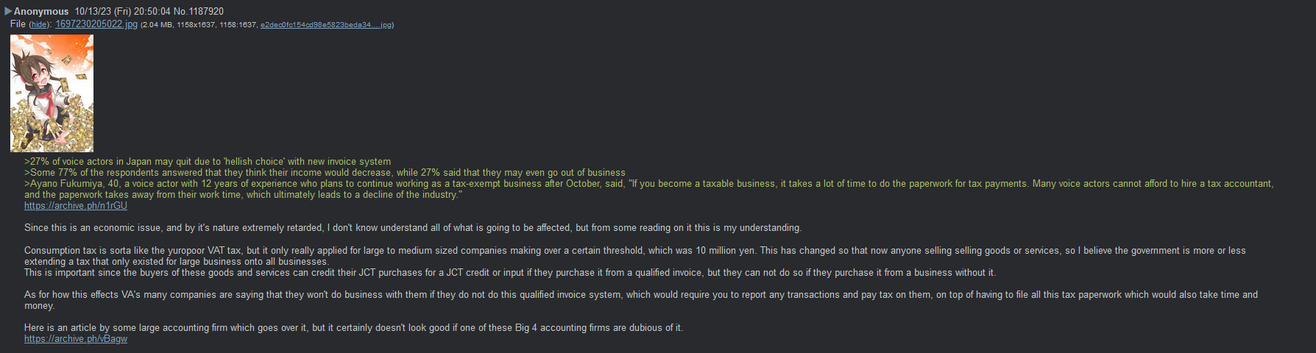Open the archive.ph/n1rGU link
1316x353 pixels.
point(76,206)
